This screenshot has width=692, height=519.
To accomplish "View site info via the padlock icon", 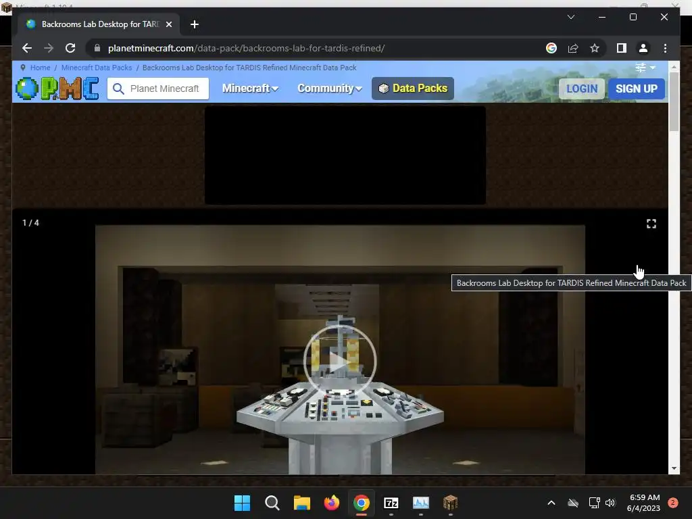I will point(97,48).
